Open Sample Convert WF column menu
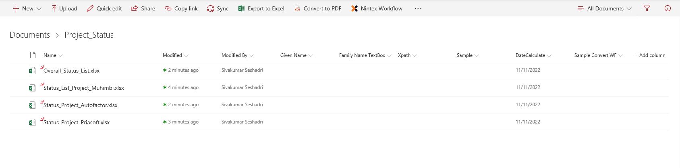 pyautogui.click(x=599, y=55)
